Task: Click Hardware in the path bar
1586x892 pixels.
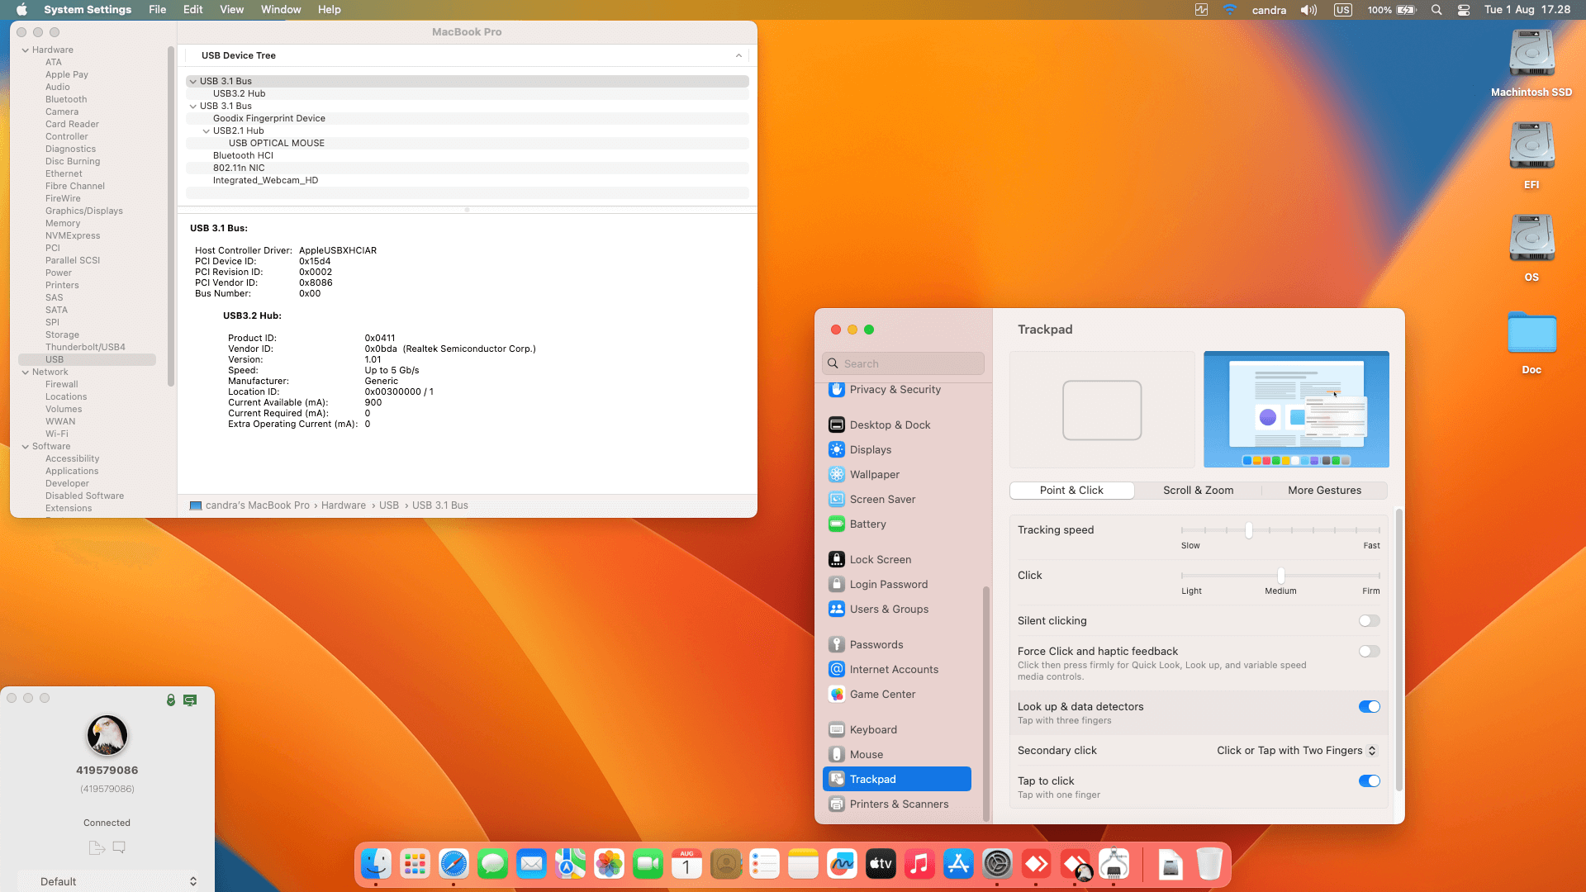Action: (344, 505)
